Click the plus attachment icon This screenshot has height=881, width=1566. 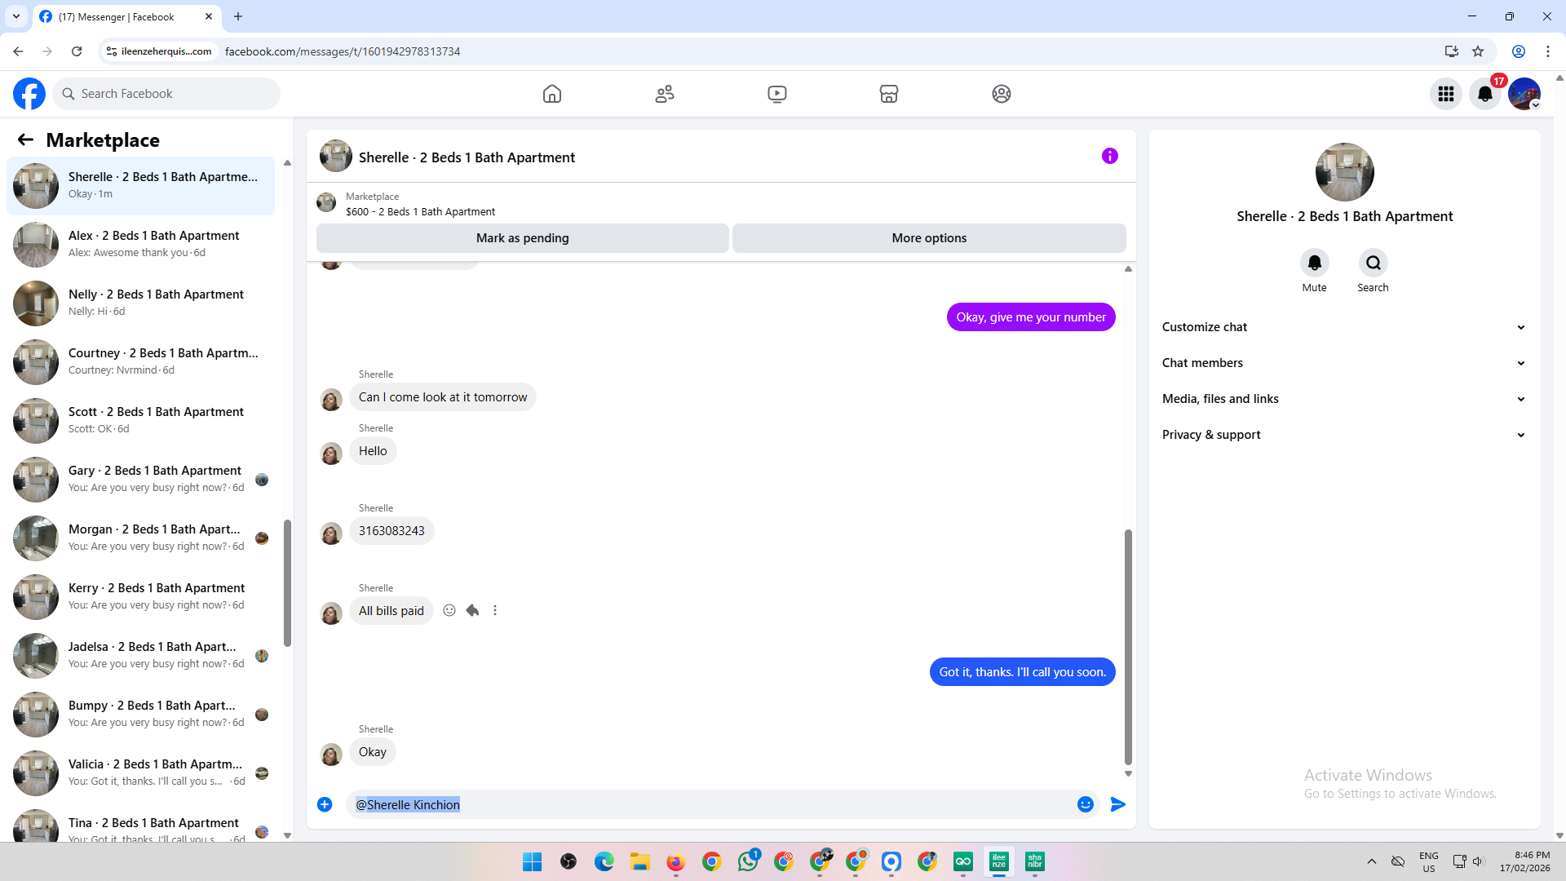[x=325, y=804]
